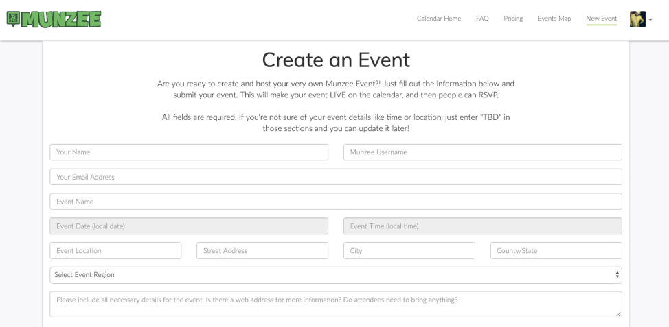
Task: Open the Event Time picker field
Action: click(483, 226)
